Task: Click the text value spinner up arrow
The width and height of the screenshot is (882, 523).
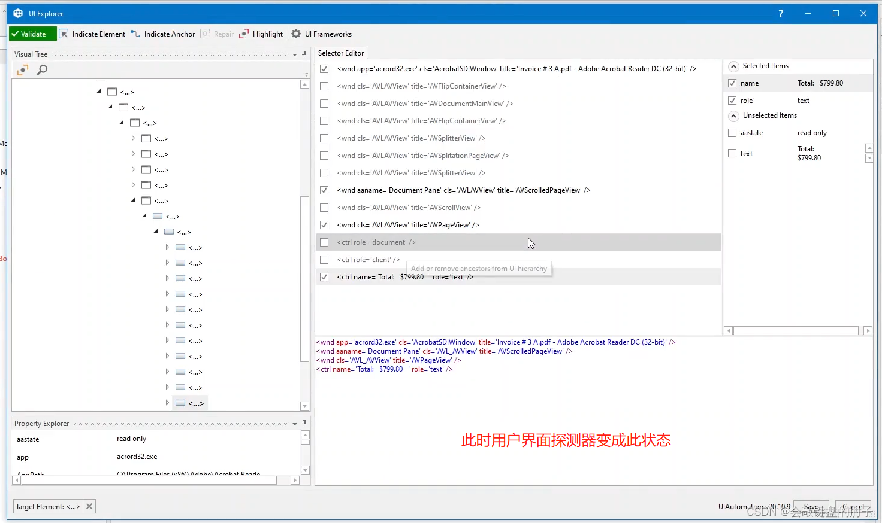Action: [869, 148]
